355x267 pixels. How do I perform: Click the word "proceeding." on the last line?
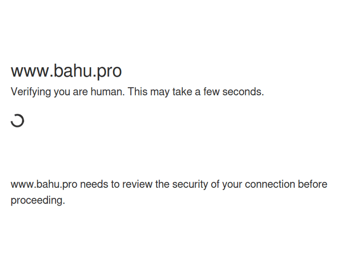pos(37,200)
